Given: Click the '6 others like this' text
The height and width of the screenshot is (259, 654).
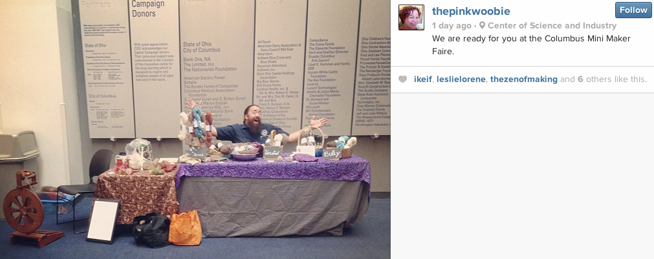Looking at the screenshot, I should pyautogui.click(x=612, y=79).
